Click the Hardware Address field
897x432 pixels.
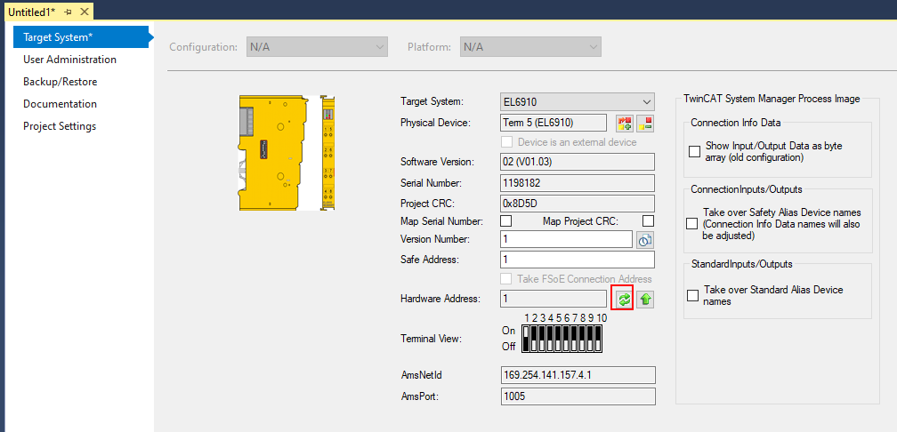[554, 299]
